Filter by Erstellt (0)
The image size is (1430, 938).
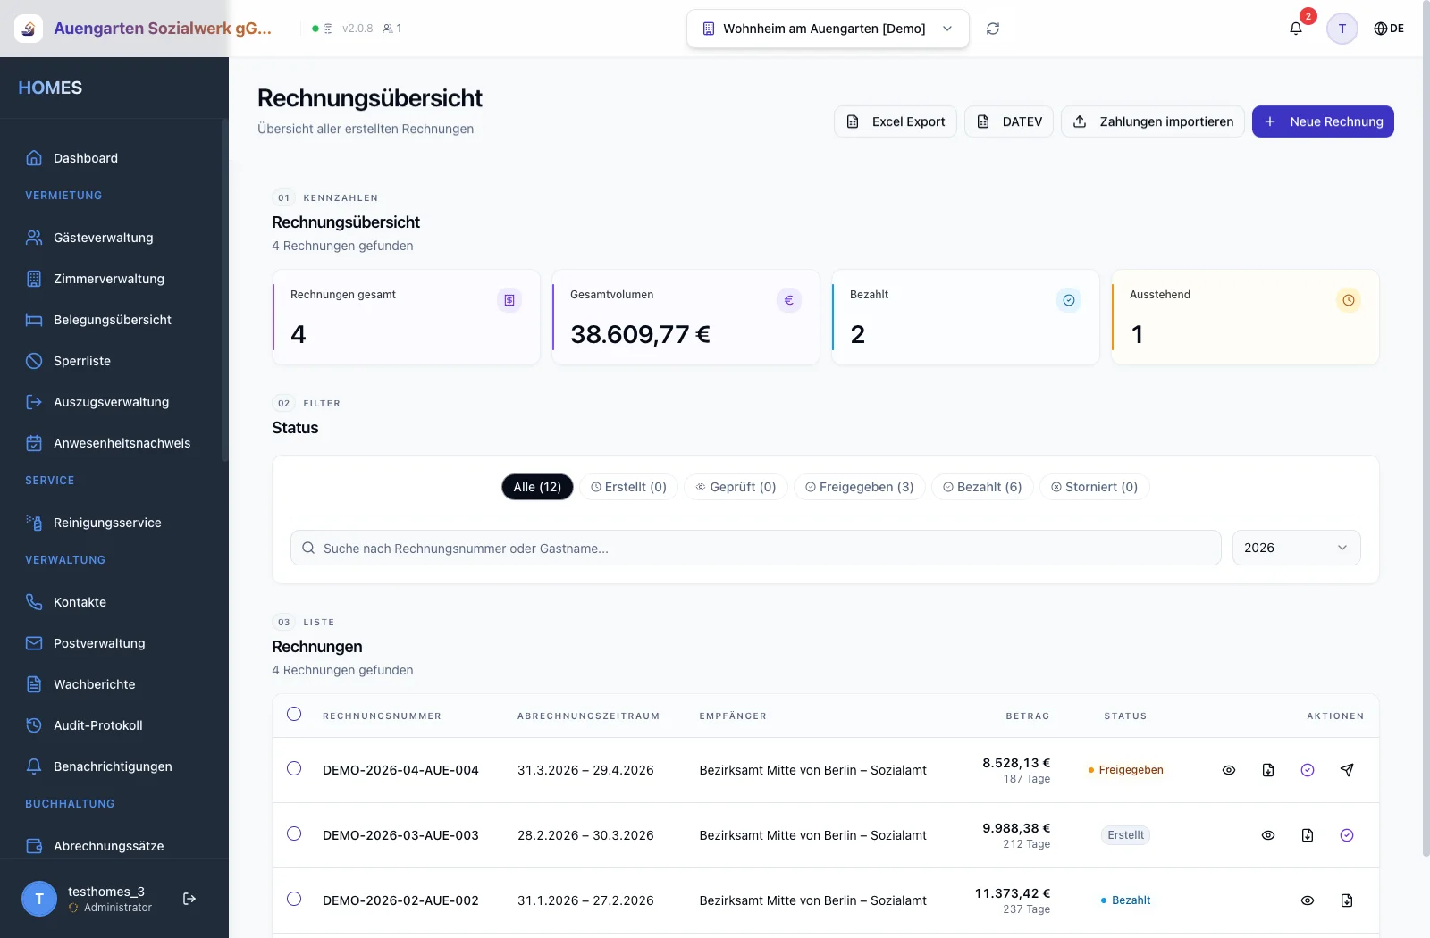629,487
